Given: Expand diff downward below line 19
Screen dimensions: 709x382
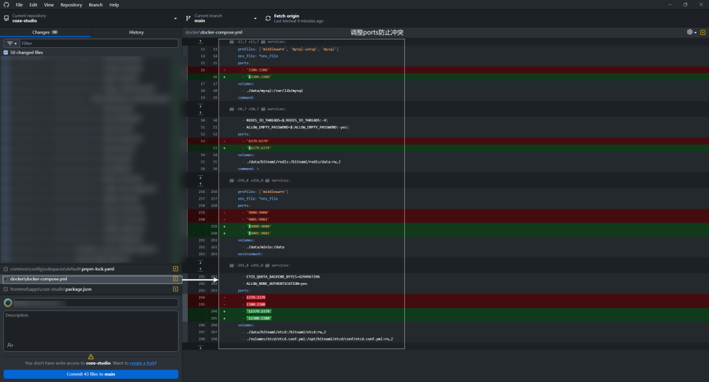Looking at the screenshot, I should [x=200, y=106].
